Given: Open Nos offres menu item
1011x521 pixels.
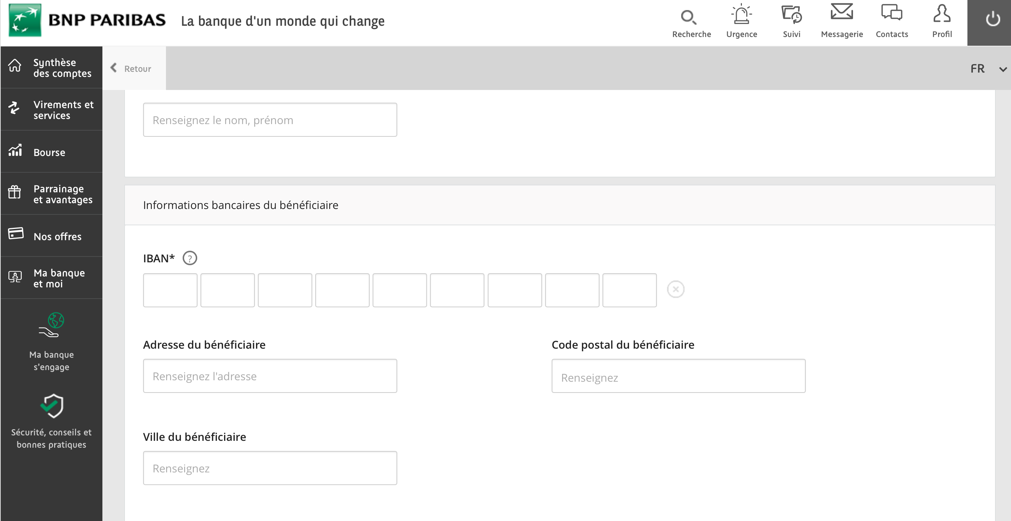Looking at the screenshot, I should [52, 235].
